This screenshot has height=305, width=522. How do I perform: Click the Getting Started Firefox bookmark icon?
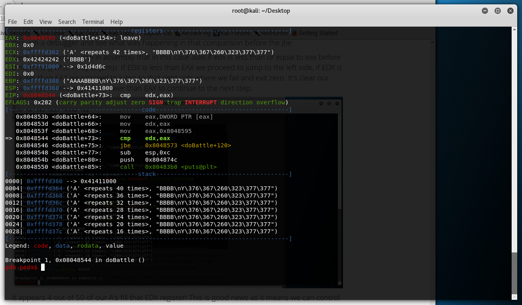(294, 33)
